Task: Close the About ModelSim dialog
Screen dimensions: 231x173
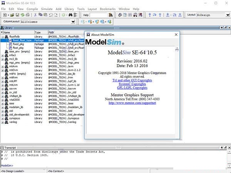Action: tap(176, 35)
